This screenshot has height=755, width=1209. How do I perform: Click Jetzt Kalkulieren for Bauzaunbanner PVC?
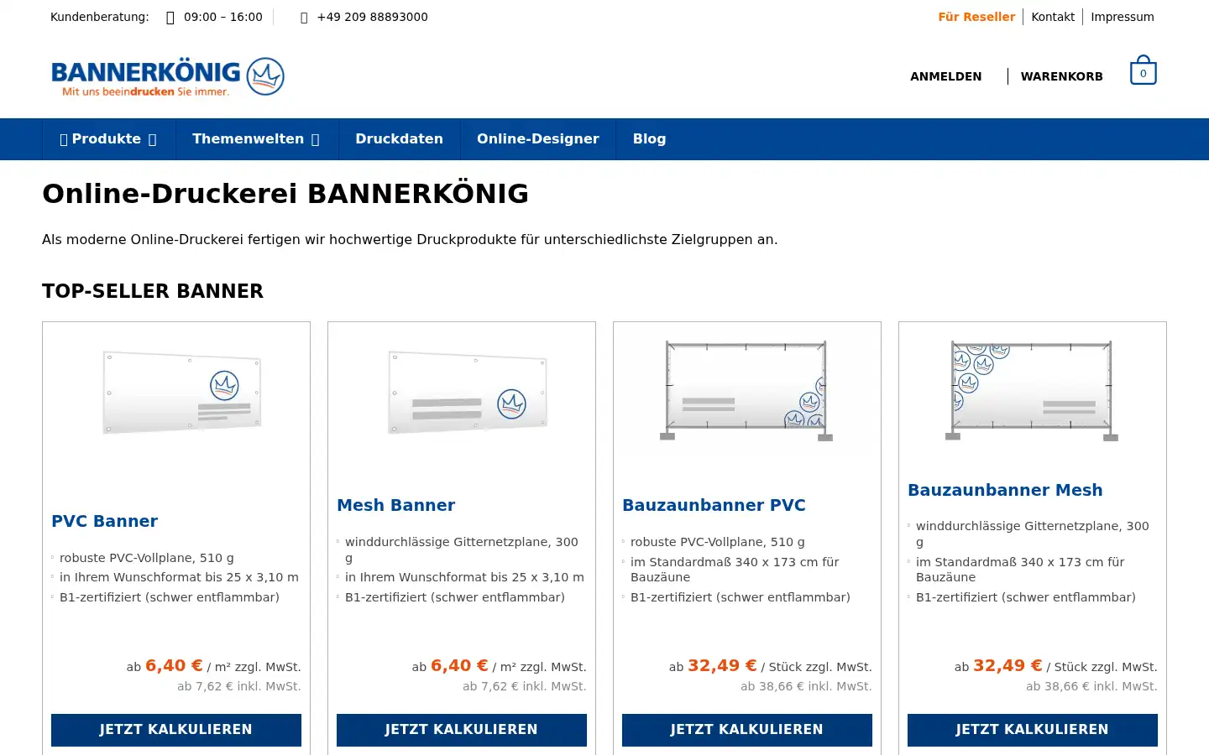click(x=747, y=730)
